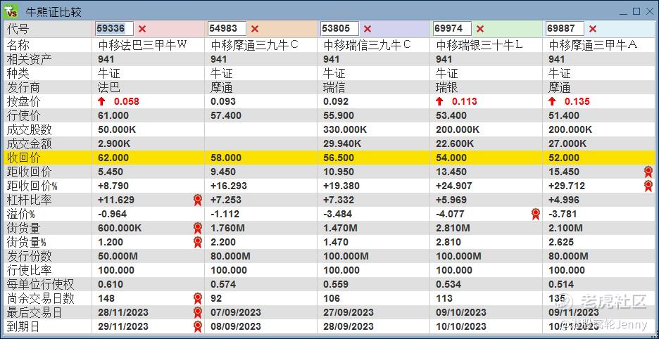The height and width of the screenshot is (339, 659).
Task: Remove warrant 54983 with its red X
Action: (255, 29)
